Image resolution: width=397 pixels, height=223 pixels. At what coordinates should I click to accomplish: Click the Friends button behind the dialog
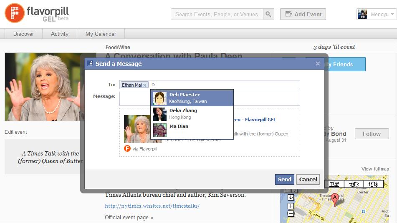tap(344, 64)
